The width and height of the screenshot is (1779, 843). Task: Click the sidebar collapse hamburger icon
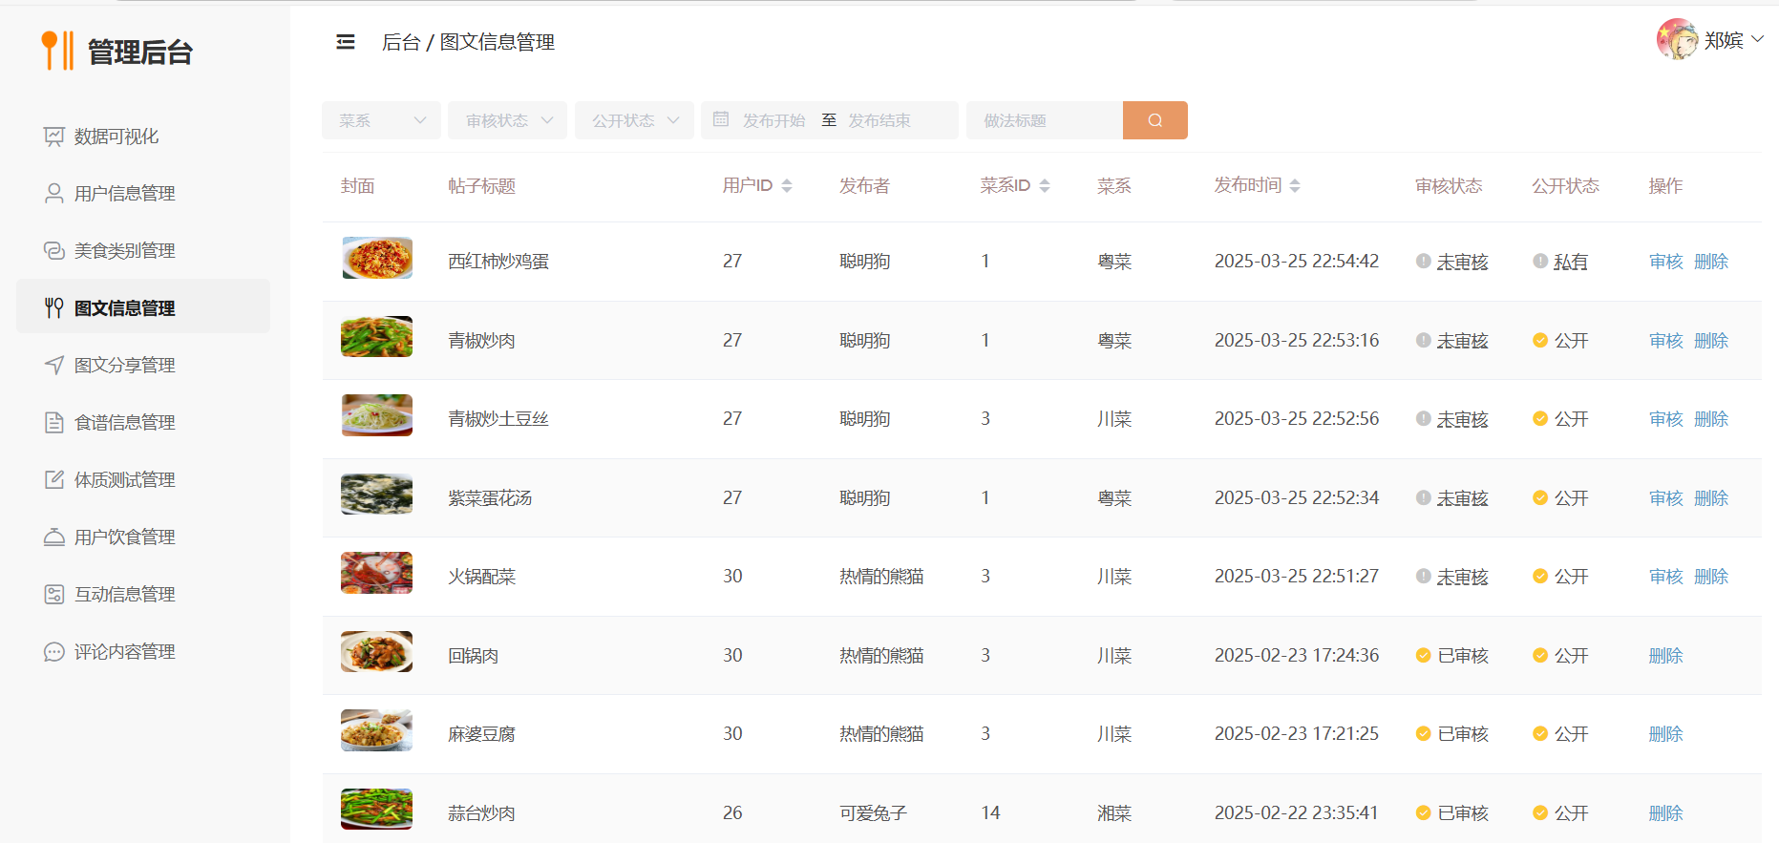point(346,42)
